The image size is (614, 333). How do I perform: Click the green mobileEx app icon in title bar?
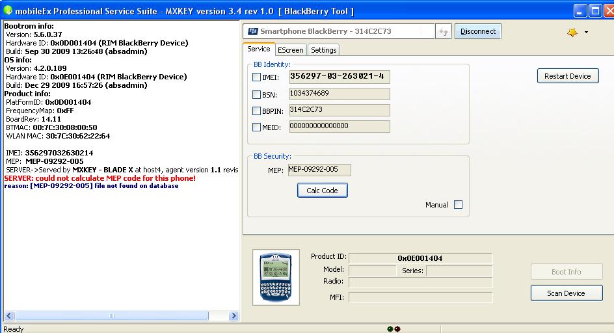tap(8, 10)
